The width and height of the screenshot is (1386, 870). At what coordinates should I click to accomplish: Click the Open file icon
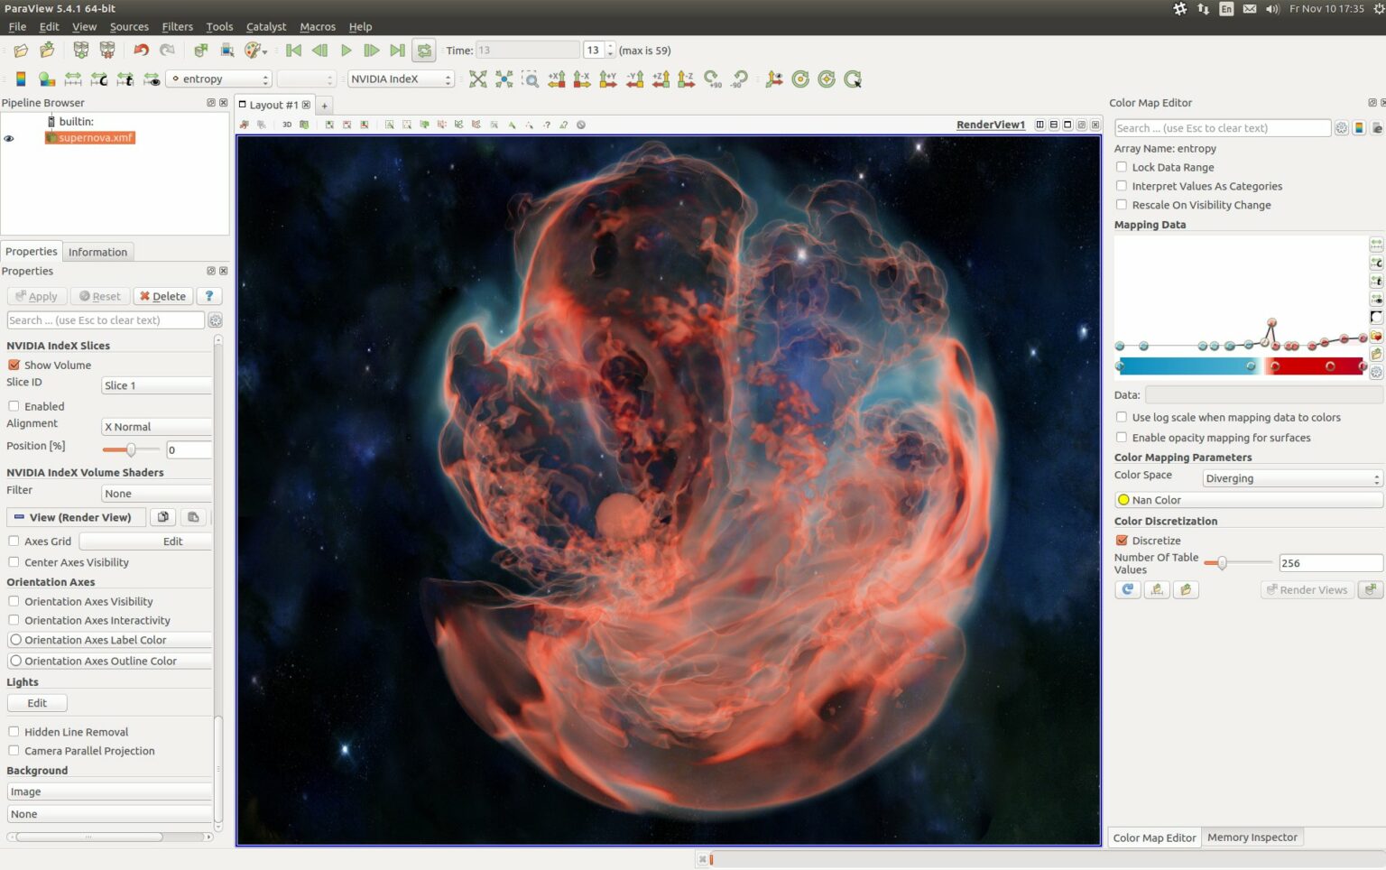pos(21,51)
